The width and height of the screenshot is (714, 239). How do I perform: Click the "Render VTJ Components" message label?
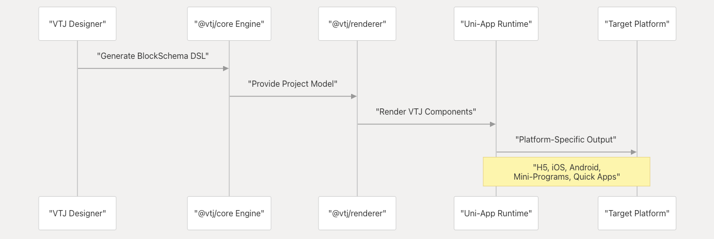pos(426,111)
